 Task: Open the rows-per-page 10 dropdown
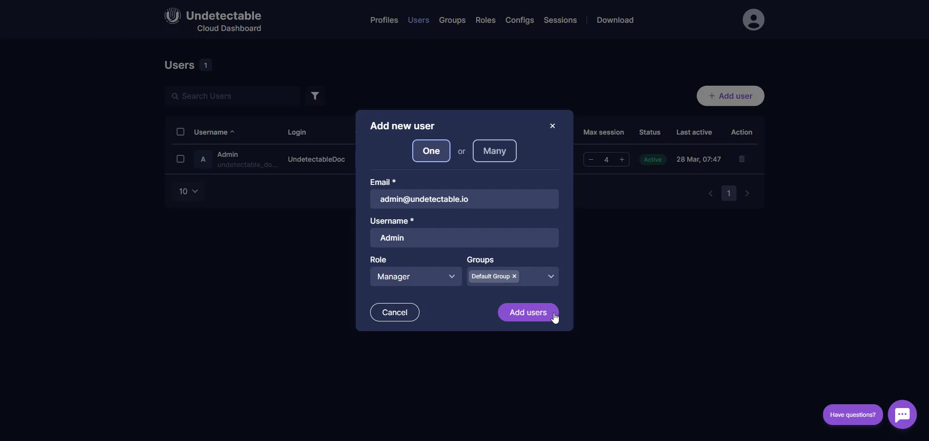point(188,191)
